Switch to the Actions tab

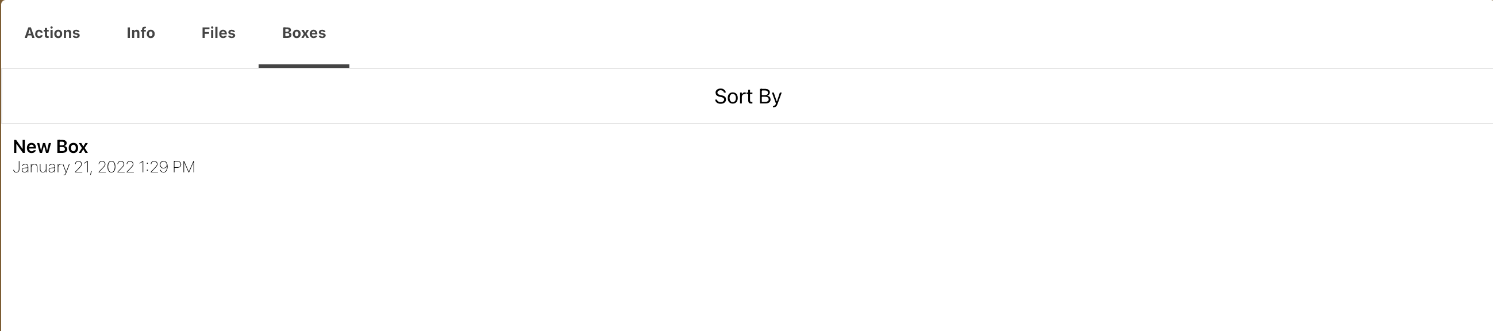point(52,33)
